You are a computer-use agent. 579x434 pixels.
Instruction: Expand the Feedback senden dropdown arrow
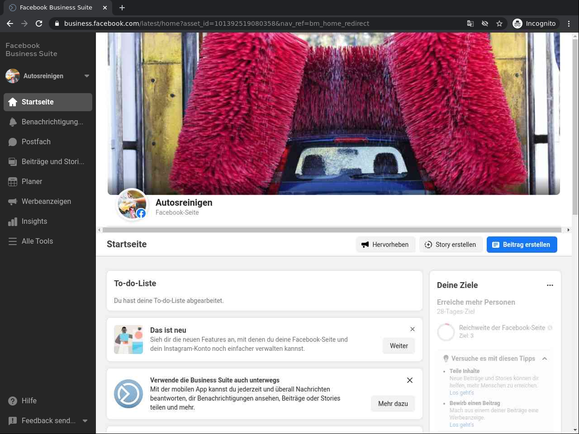tap(85, 421)
